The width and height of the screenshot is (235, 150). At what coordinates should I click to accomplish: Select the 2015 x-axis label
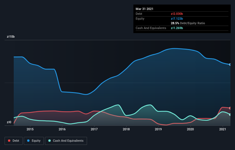pos(30,129)
